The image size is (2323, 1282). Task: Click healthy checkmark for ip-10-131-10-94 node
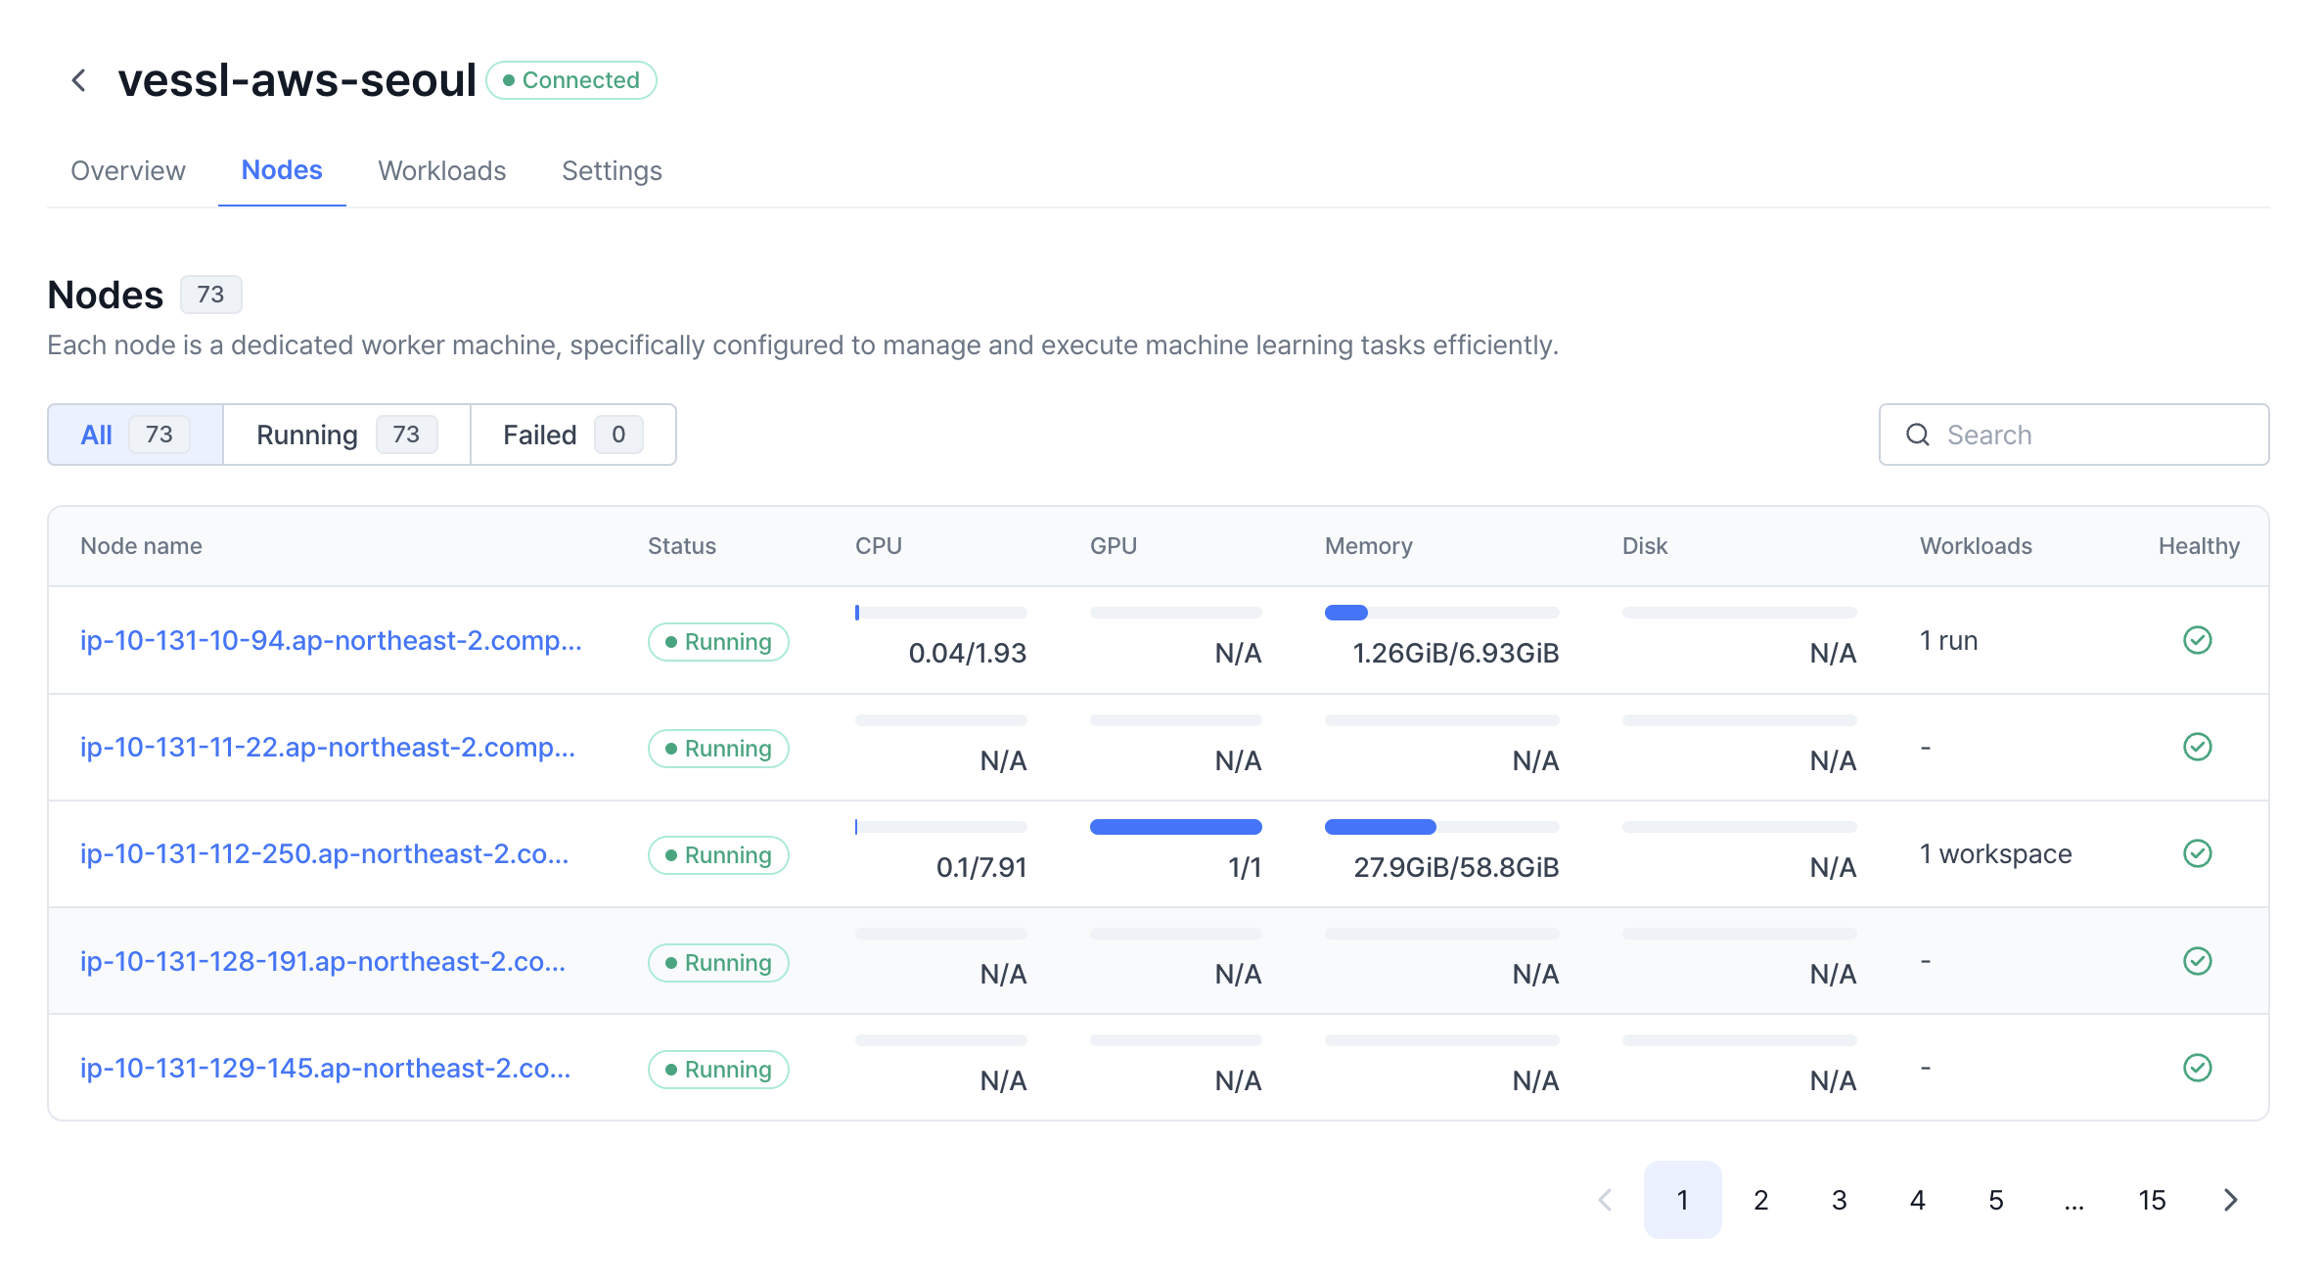2197,640
